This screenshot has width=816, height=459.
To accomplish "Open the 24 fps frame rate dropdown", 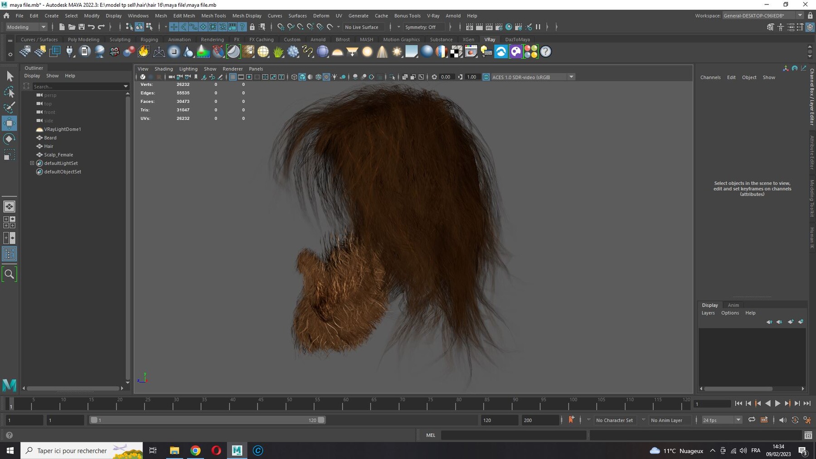I will click(x=721, y=420).
